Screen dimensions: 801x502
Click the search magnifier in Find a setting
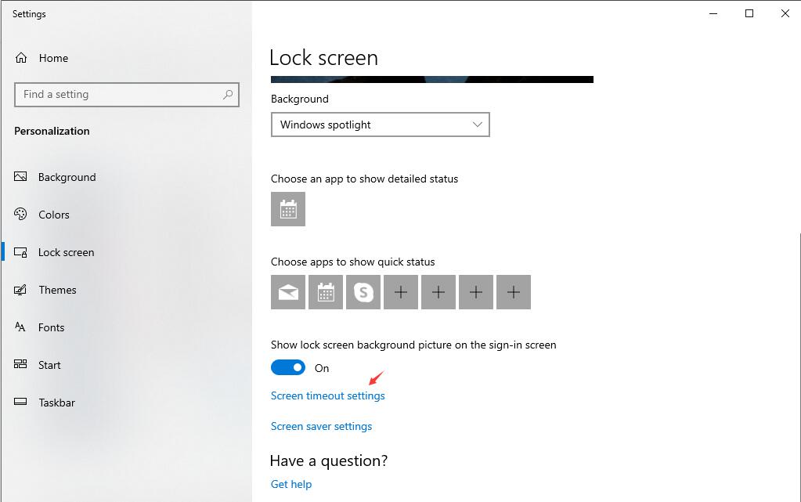227,94
